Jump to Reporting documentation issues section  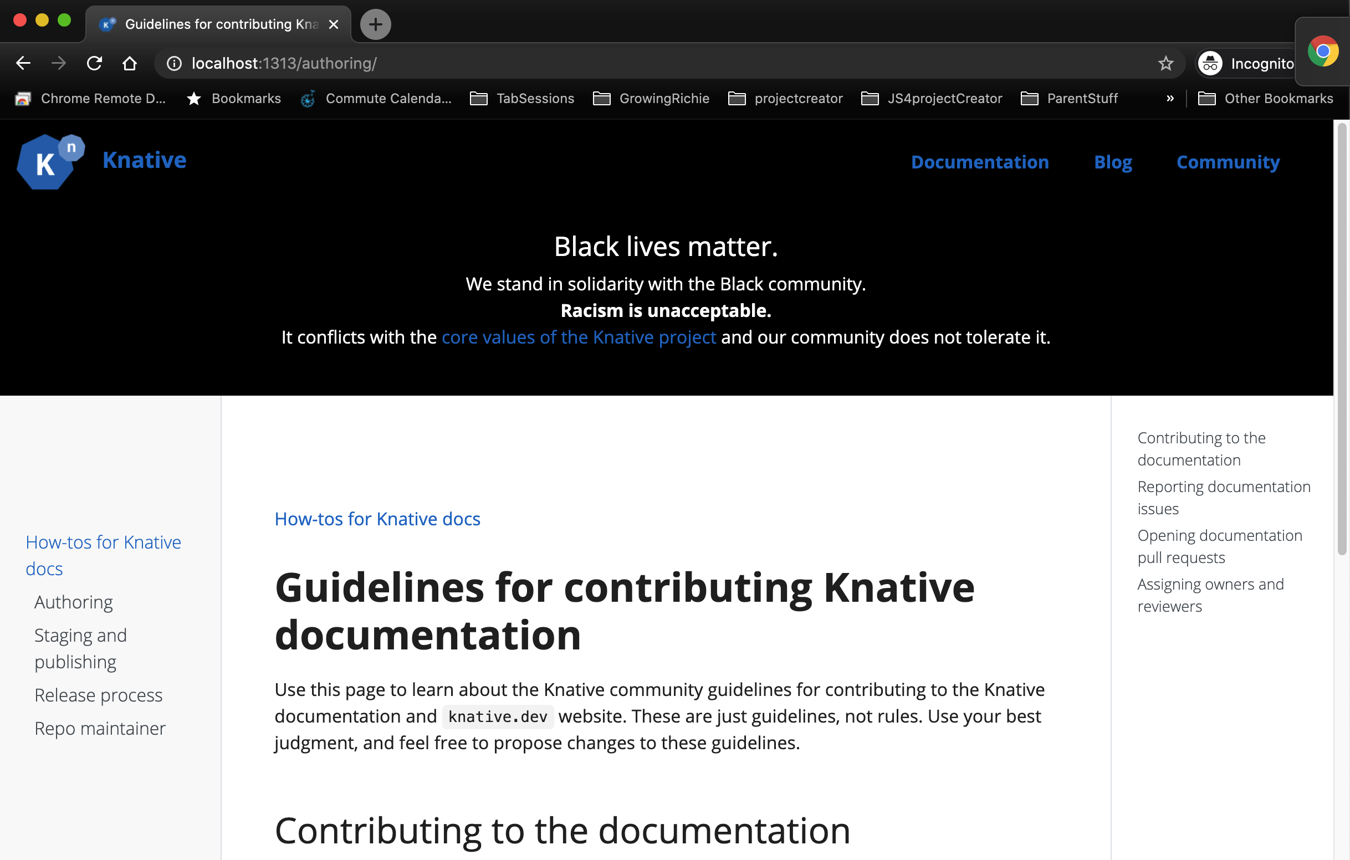tap(1224, 497)
